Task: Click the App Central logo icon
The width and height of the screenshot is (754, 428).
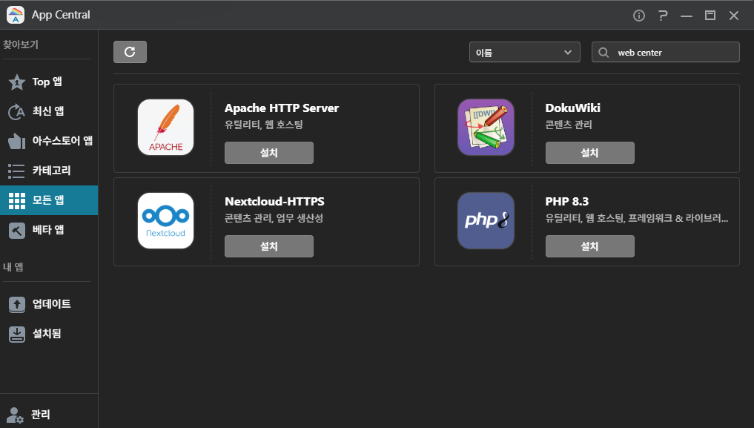Action: [x=16, y=15]
